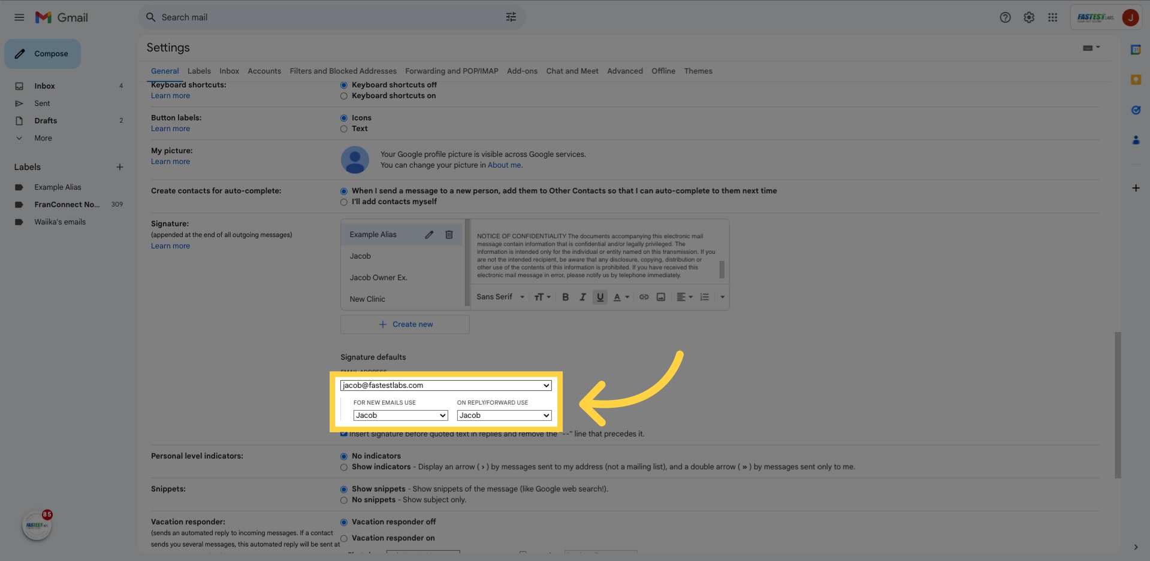The width and height of the screenshot is (1150, 561).
Task: Click the Gmail logo
Action: click(x=62, y=17)
